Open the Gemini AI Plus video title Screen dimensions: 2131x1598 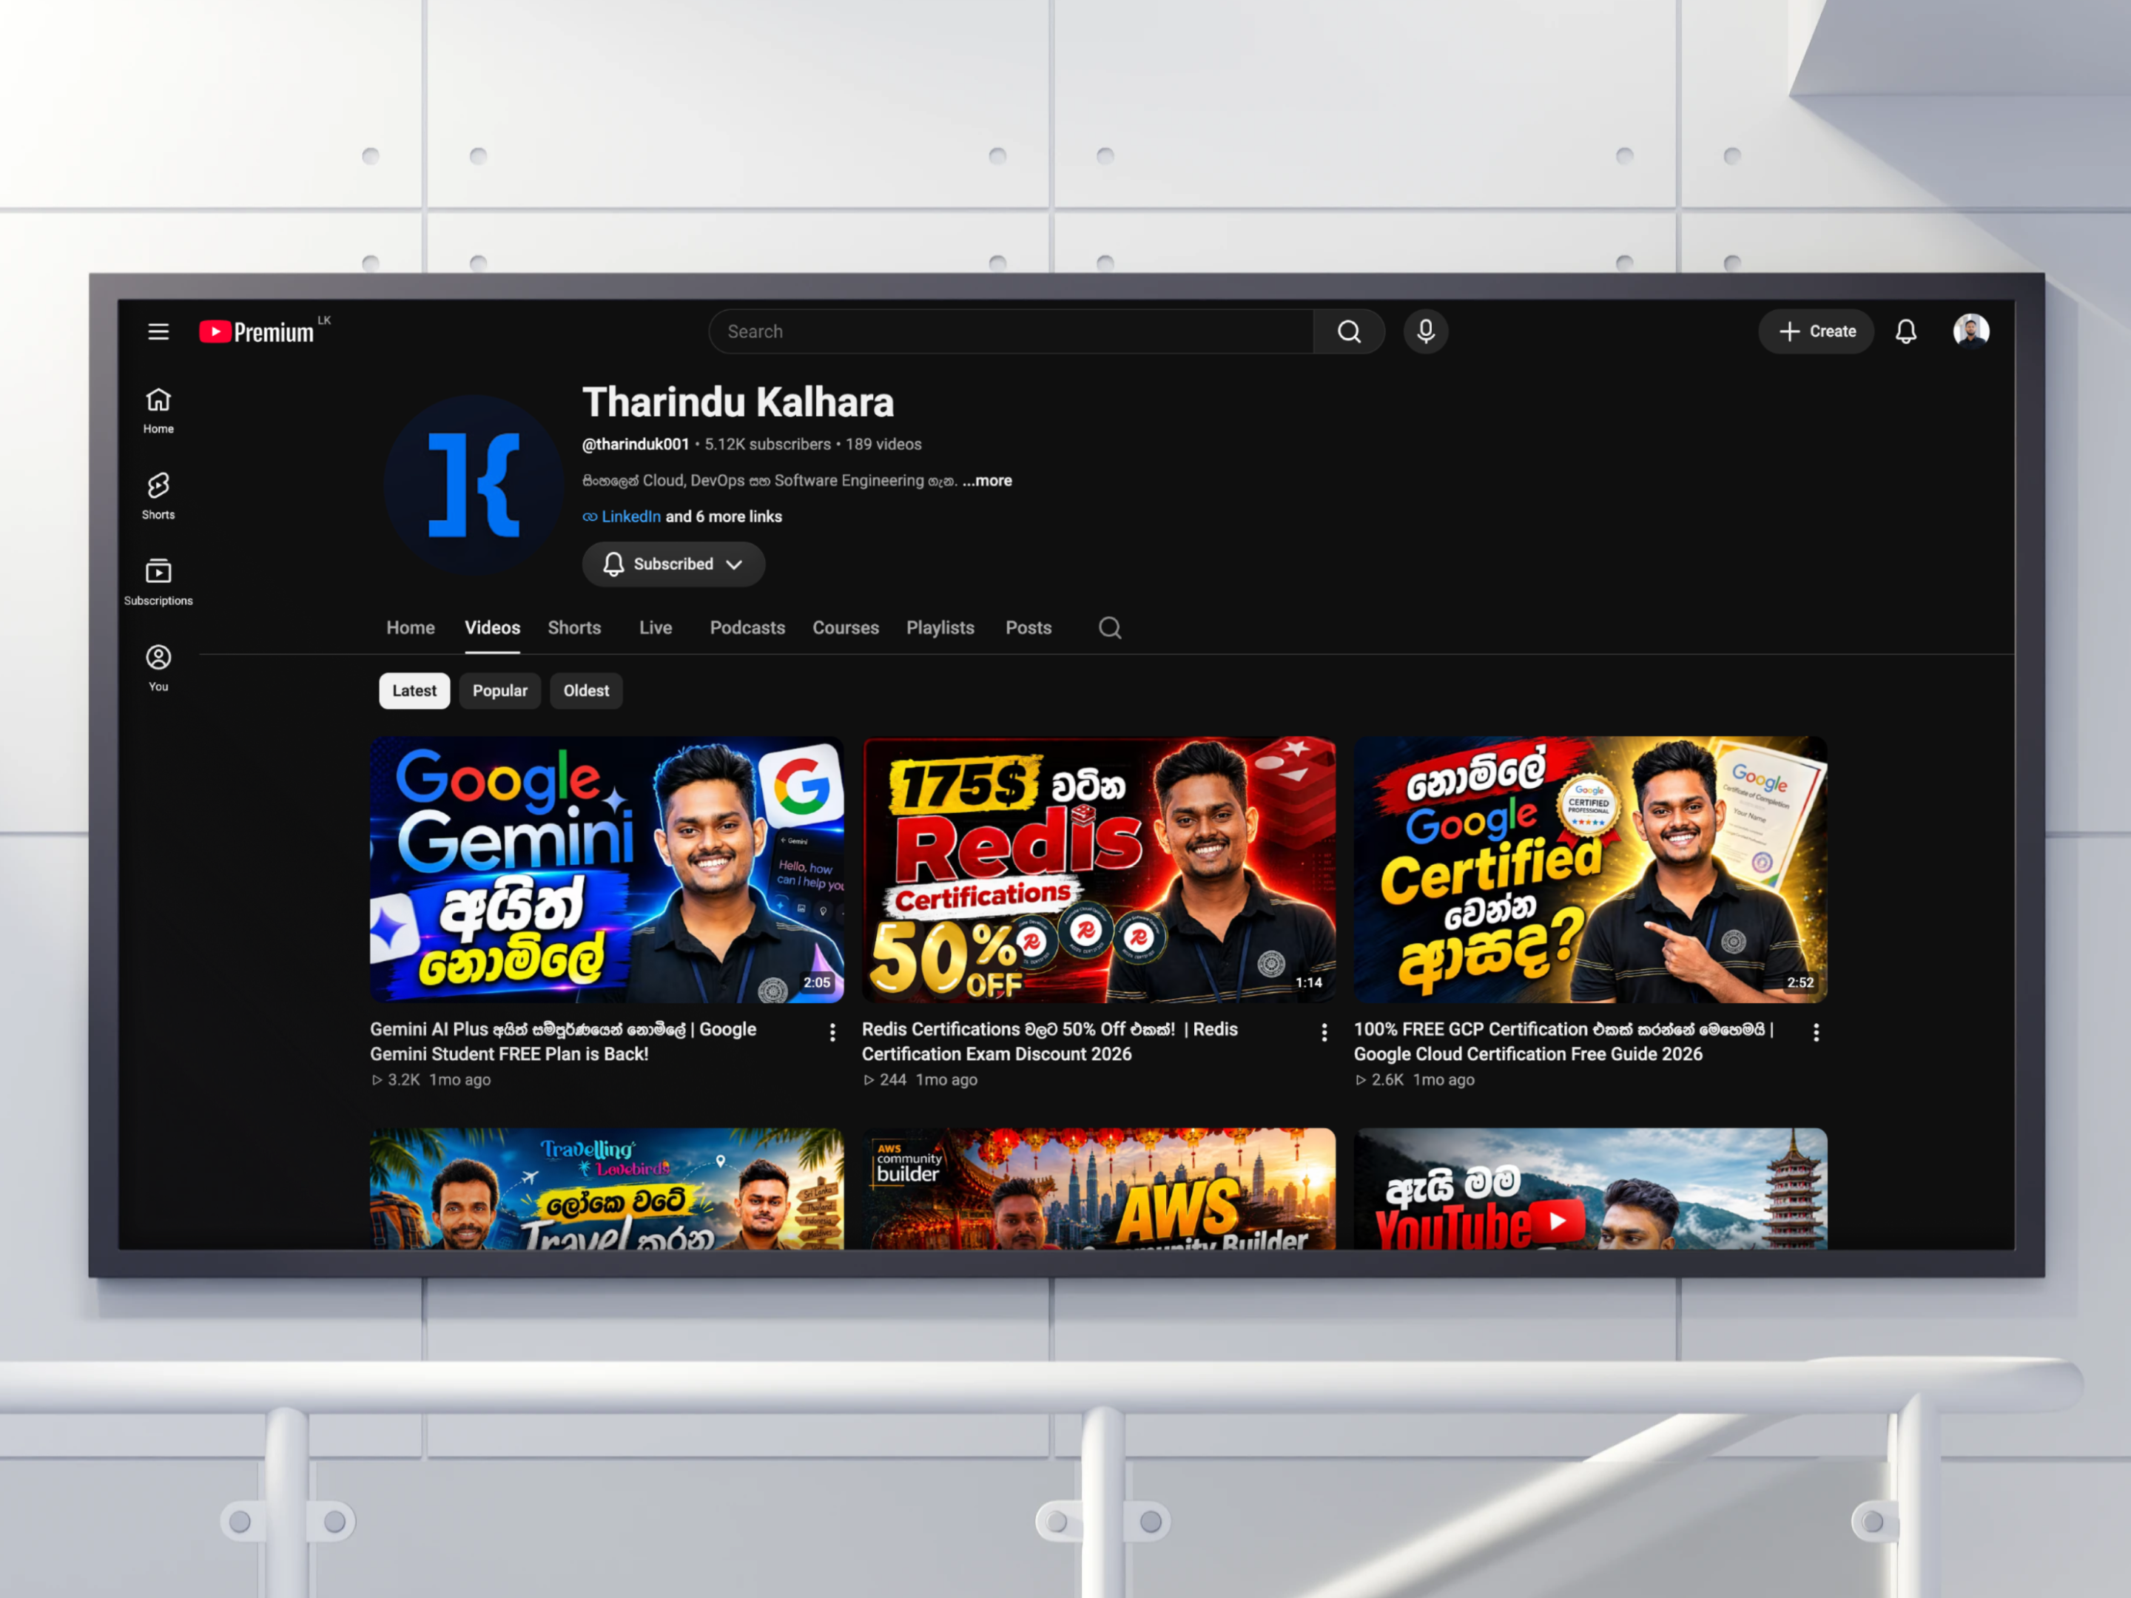pos(564,1041)
